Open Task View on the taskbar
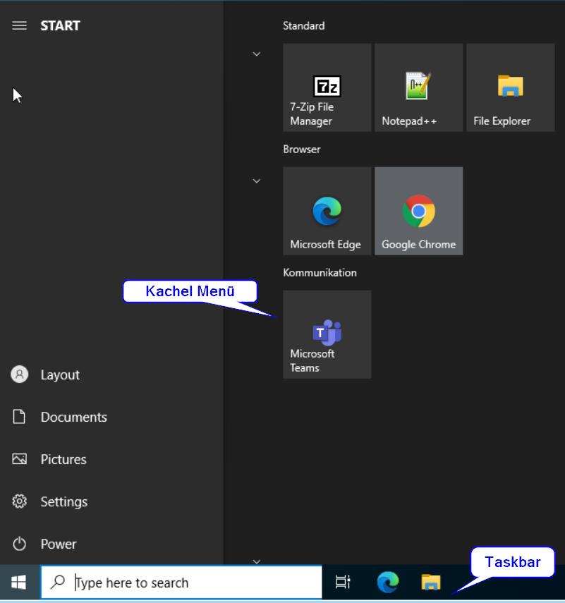The image size is (565, 603). tap(343, 583)
